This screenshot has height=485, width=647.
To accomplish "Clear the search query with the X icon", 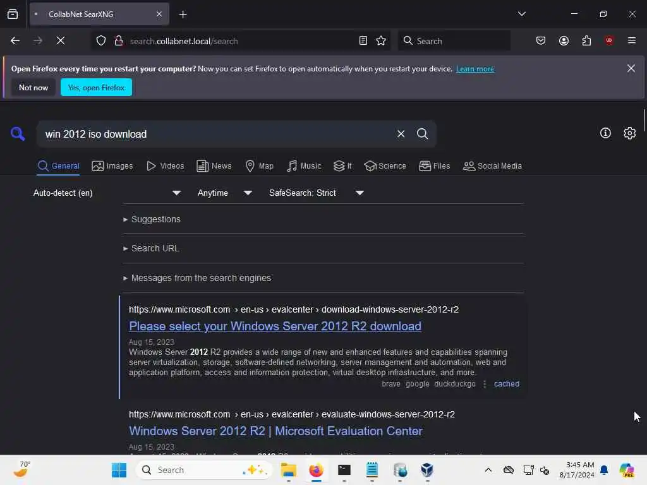I will [x=401, y=134].
